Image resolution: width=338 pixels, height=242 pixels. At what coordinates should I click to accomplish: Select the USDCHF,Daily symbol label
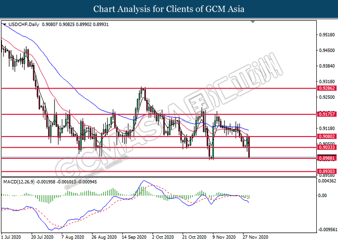(24, 24)
